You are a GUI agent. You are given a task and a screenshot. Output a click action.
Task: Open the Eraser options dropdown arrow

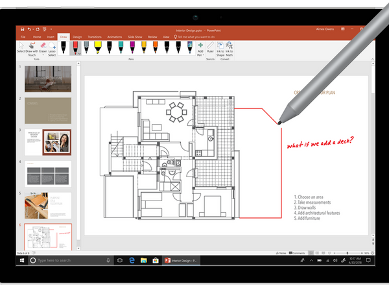pyautogui.click(x=43, y=55)
